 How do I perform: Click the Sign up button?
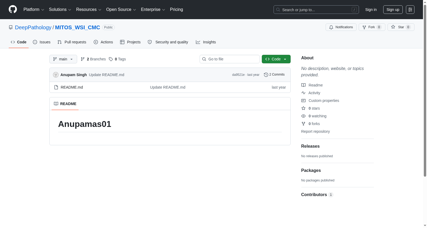pos(393,10)
